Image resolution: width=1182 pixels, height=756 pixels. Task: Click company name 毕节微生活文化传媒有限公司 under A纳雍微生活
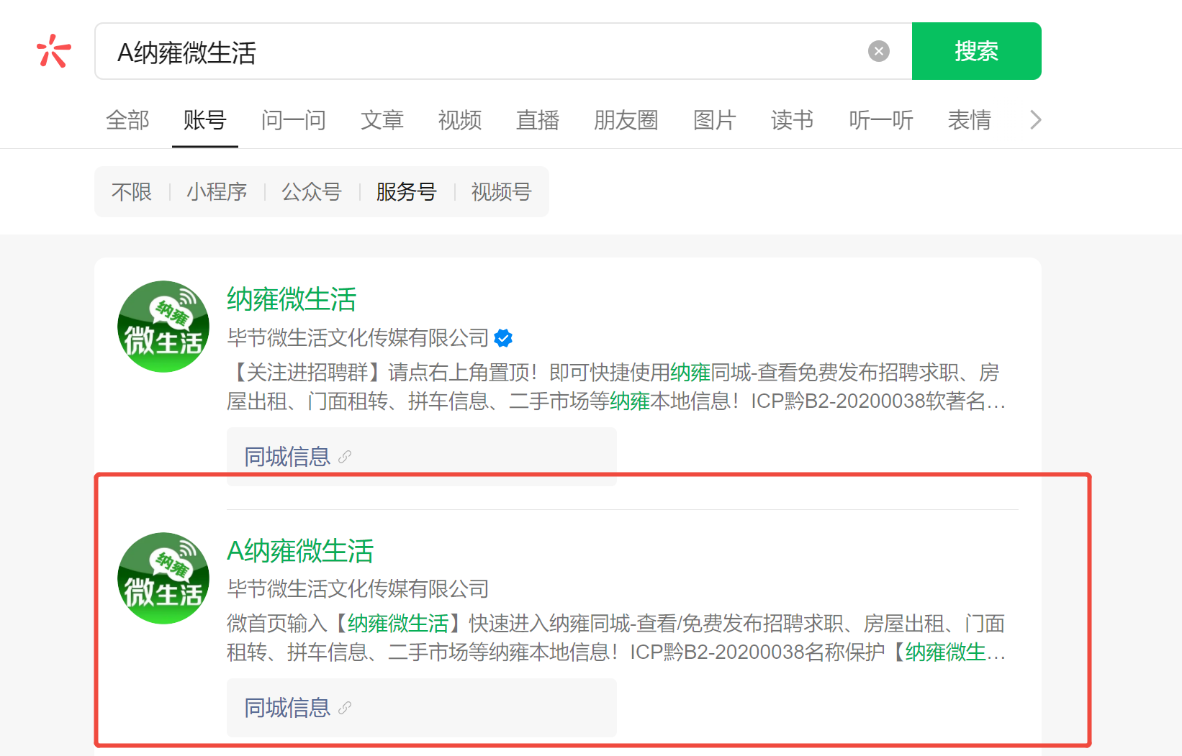pos(358,588)
